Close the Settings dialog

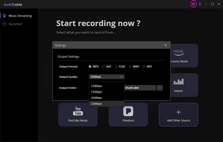(166, 45)
